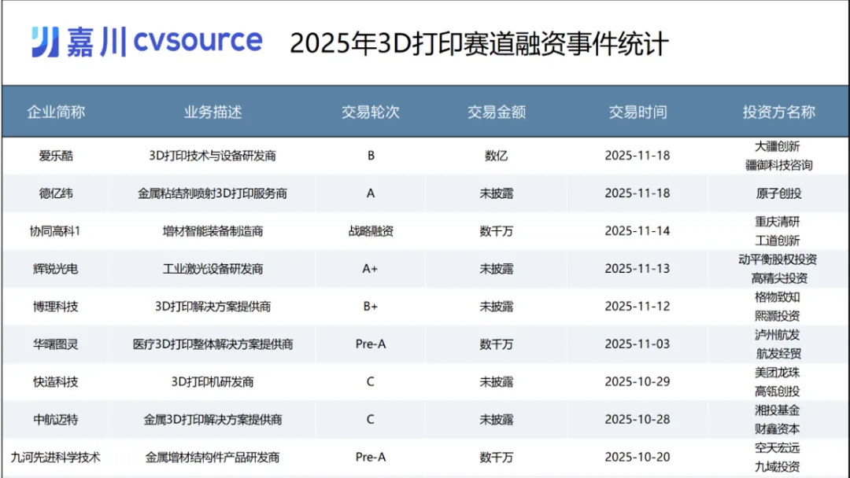The height and width of the screenshot is (478, 850).
Task: Click the 快造科技 company cell
Action: click(56, 381)
